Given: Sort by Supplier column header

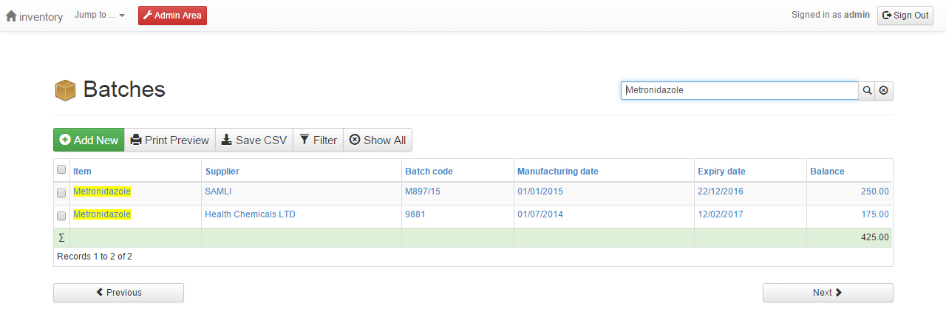Looking at the screenshot, I should [222, 171].
